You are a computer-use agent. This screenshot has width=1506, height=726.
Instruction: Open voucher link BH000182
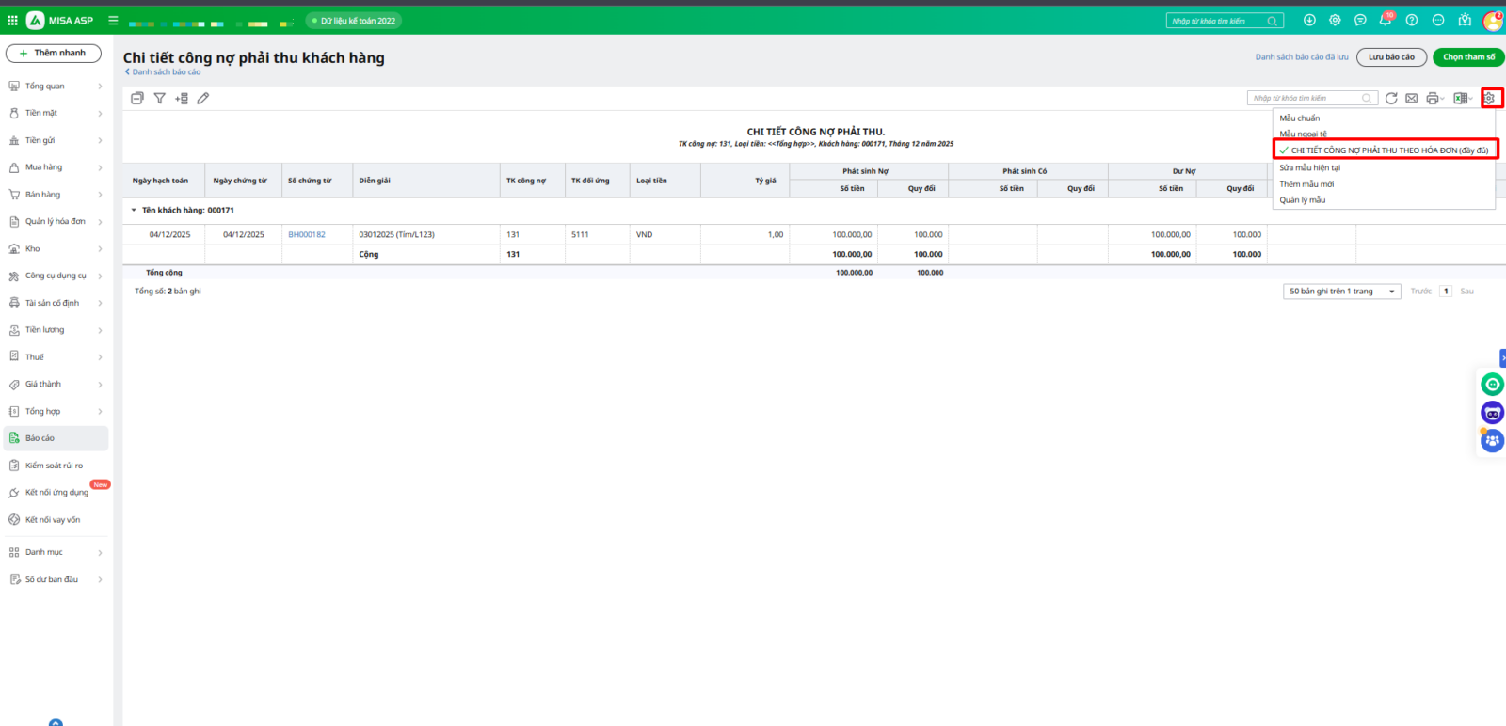coord(307,235)
